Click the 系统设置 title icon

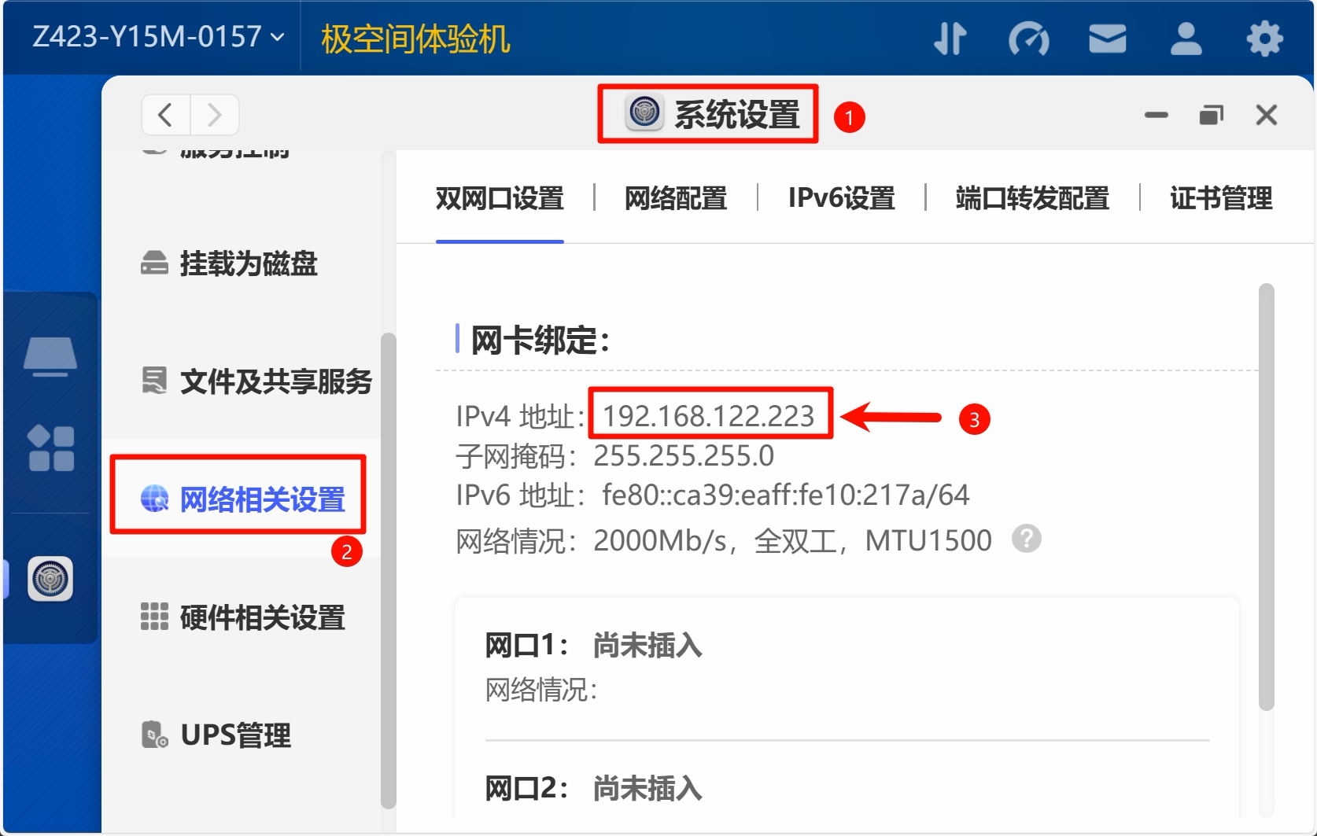click(645, 112)
